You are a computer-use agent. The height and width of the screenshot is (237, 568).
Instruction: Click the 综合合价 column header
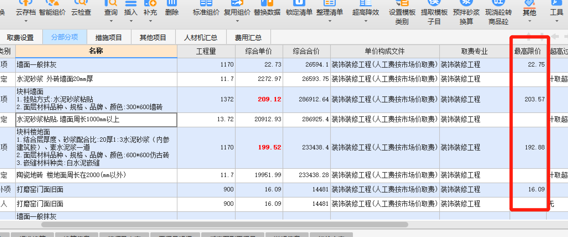point(306,51)
